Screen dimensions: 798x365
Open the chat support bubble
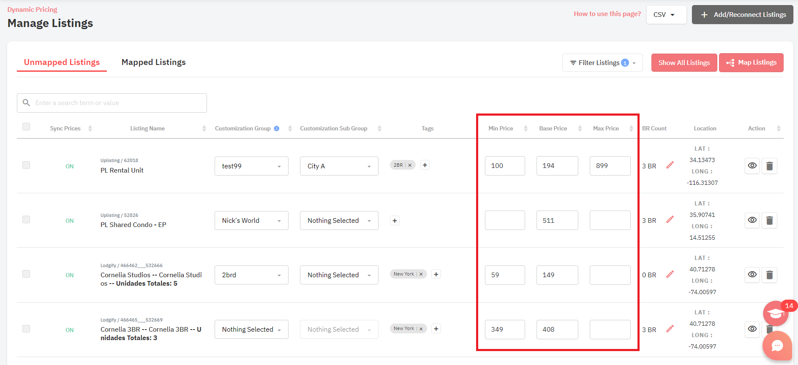777,346
